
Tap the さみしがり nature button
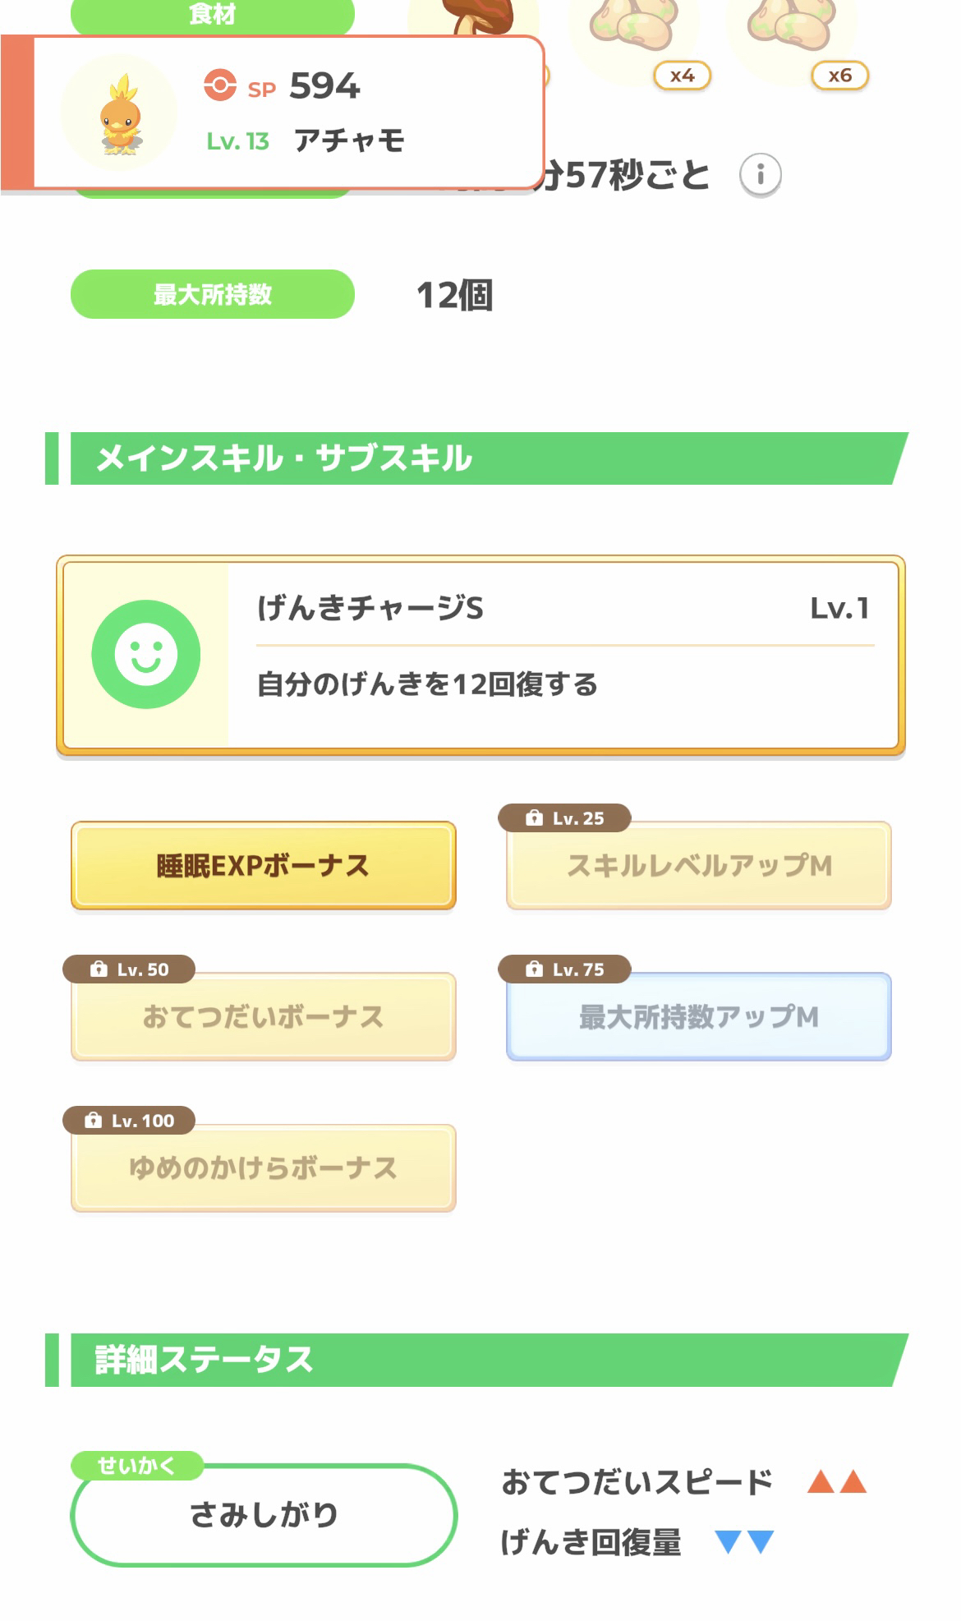[263, 1514]
